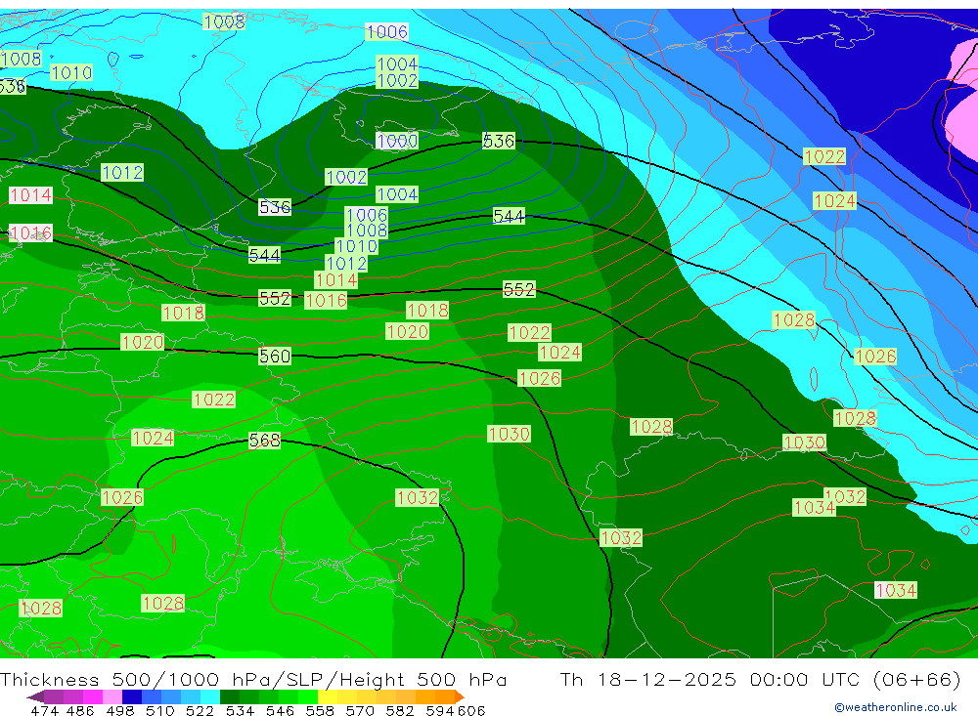
Task: Click the legend value 582
Action: tap(400, 710)
